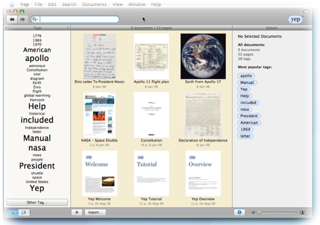Adjust the thumbnail size slider knob
Screen dimensions: 320x225
(259, 212)
